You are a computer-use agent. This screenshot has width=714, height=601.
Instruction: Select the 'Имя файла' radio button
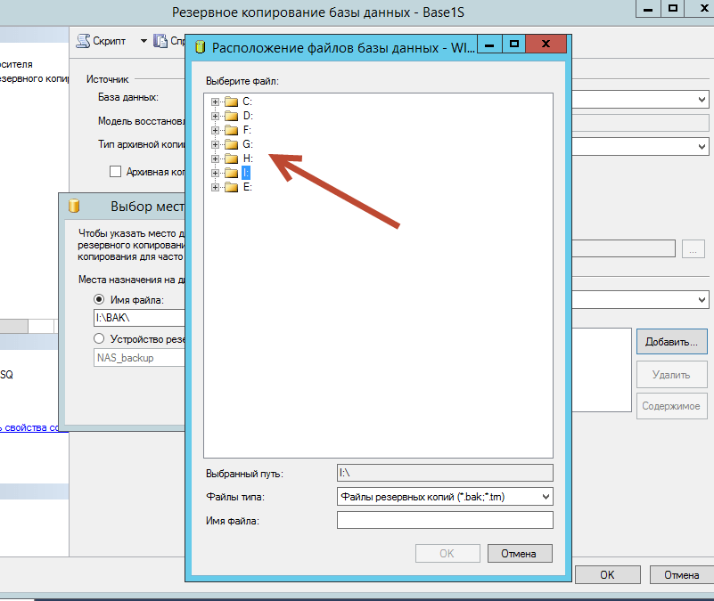[100, 300]
